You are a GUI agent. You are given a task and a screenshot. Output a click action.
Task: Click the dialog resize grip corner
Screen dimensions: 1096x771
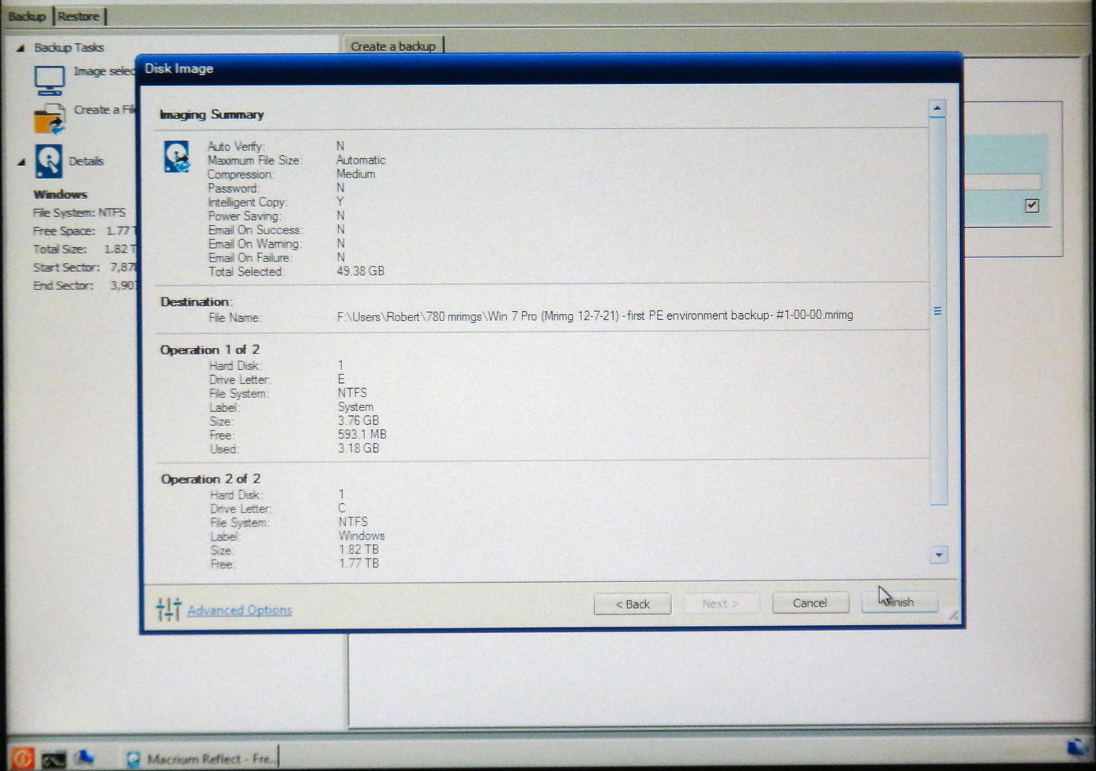click(x=952, y=617)
